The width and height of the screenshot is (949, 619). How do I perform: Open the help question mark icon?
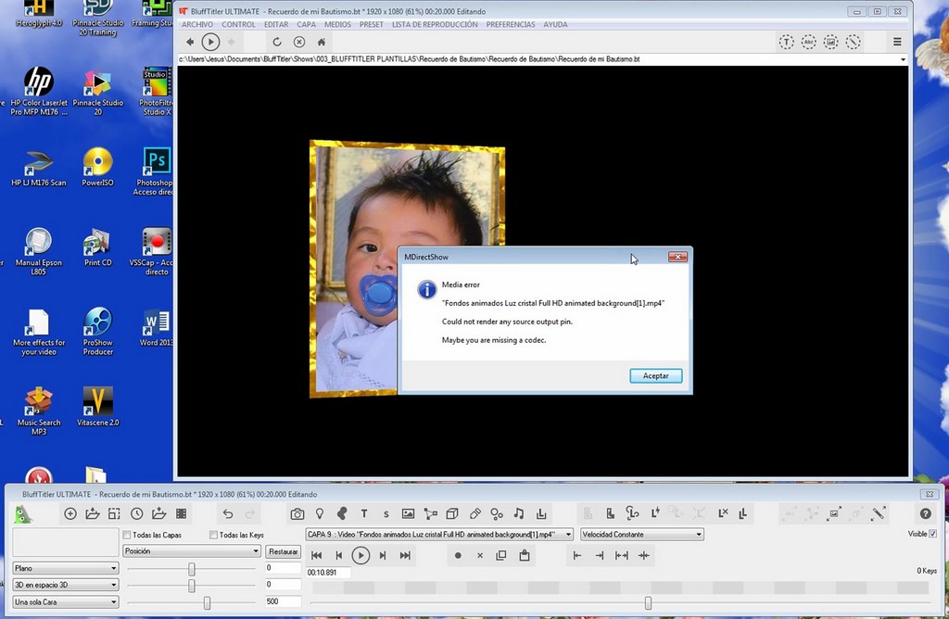[925, 513]
